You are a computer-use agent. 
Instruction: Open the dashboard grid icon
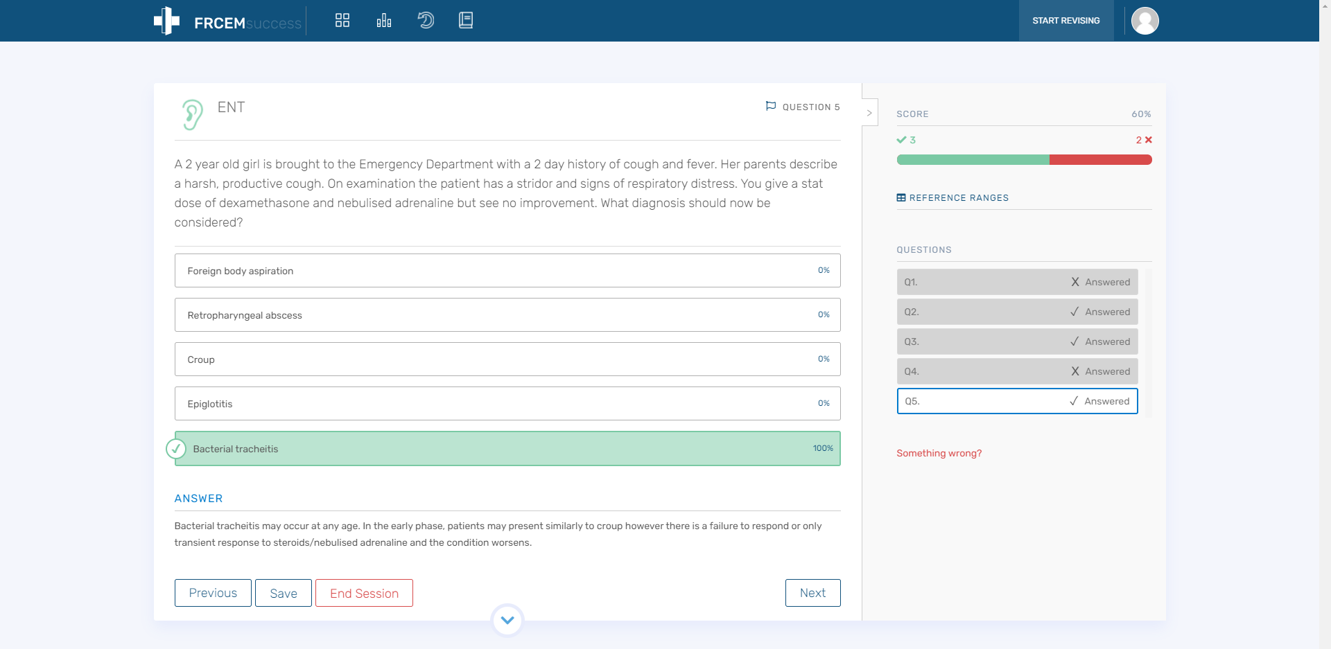click(342, 20)
